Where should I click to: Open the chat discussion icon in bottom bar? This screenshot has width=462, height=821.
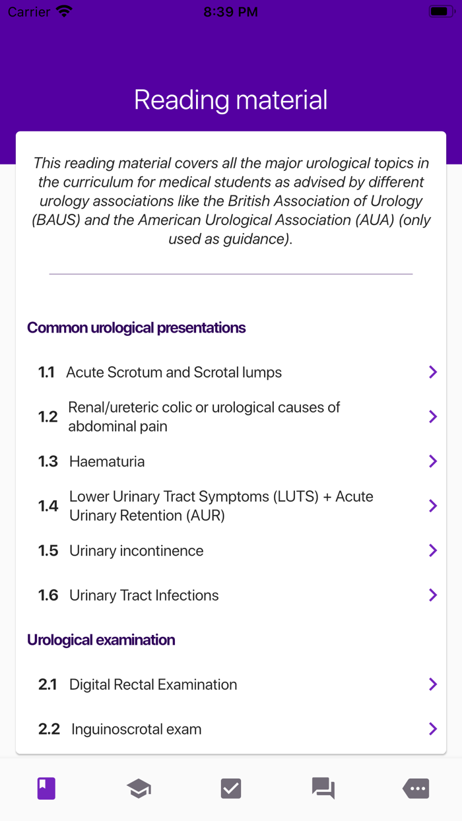tap(323, 788)
